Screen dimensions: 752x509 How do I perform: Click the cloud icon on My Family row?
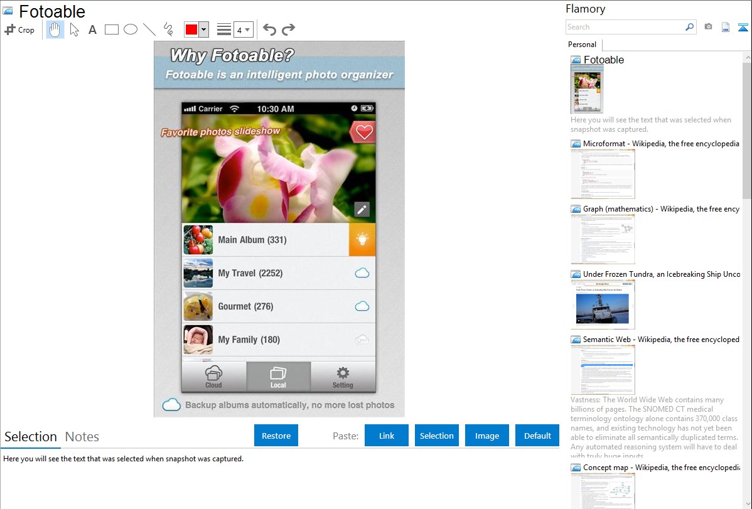point(362,340)
